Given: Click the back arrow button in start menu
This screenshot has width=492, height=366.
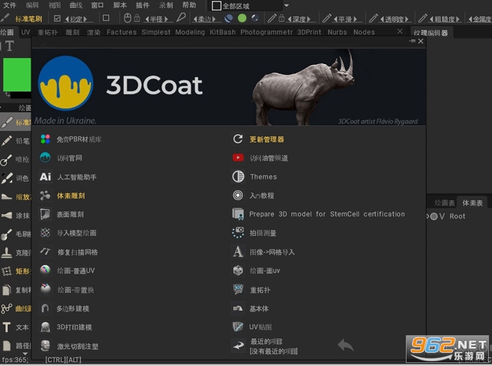Looking at the screenshot, I should click(346, 345).
